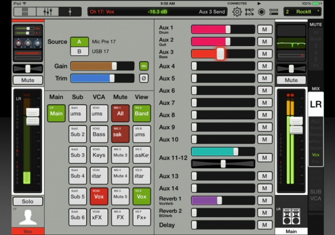Open the Rockit snapshot selector
Screen dimensions: 335x235
tap(302, 12)
